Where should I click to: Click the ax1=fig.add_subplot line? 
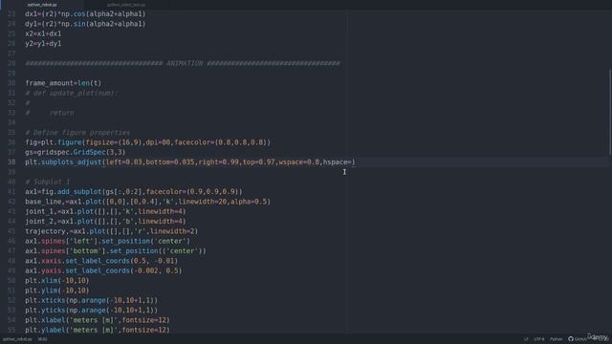tap(134, 191)
